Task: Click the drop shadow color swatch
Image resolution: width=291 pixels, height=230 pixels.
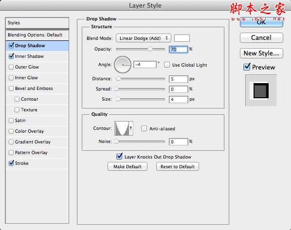Action: (x=182, y=38)
